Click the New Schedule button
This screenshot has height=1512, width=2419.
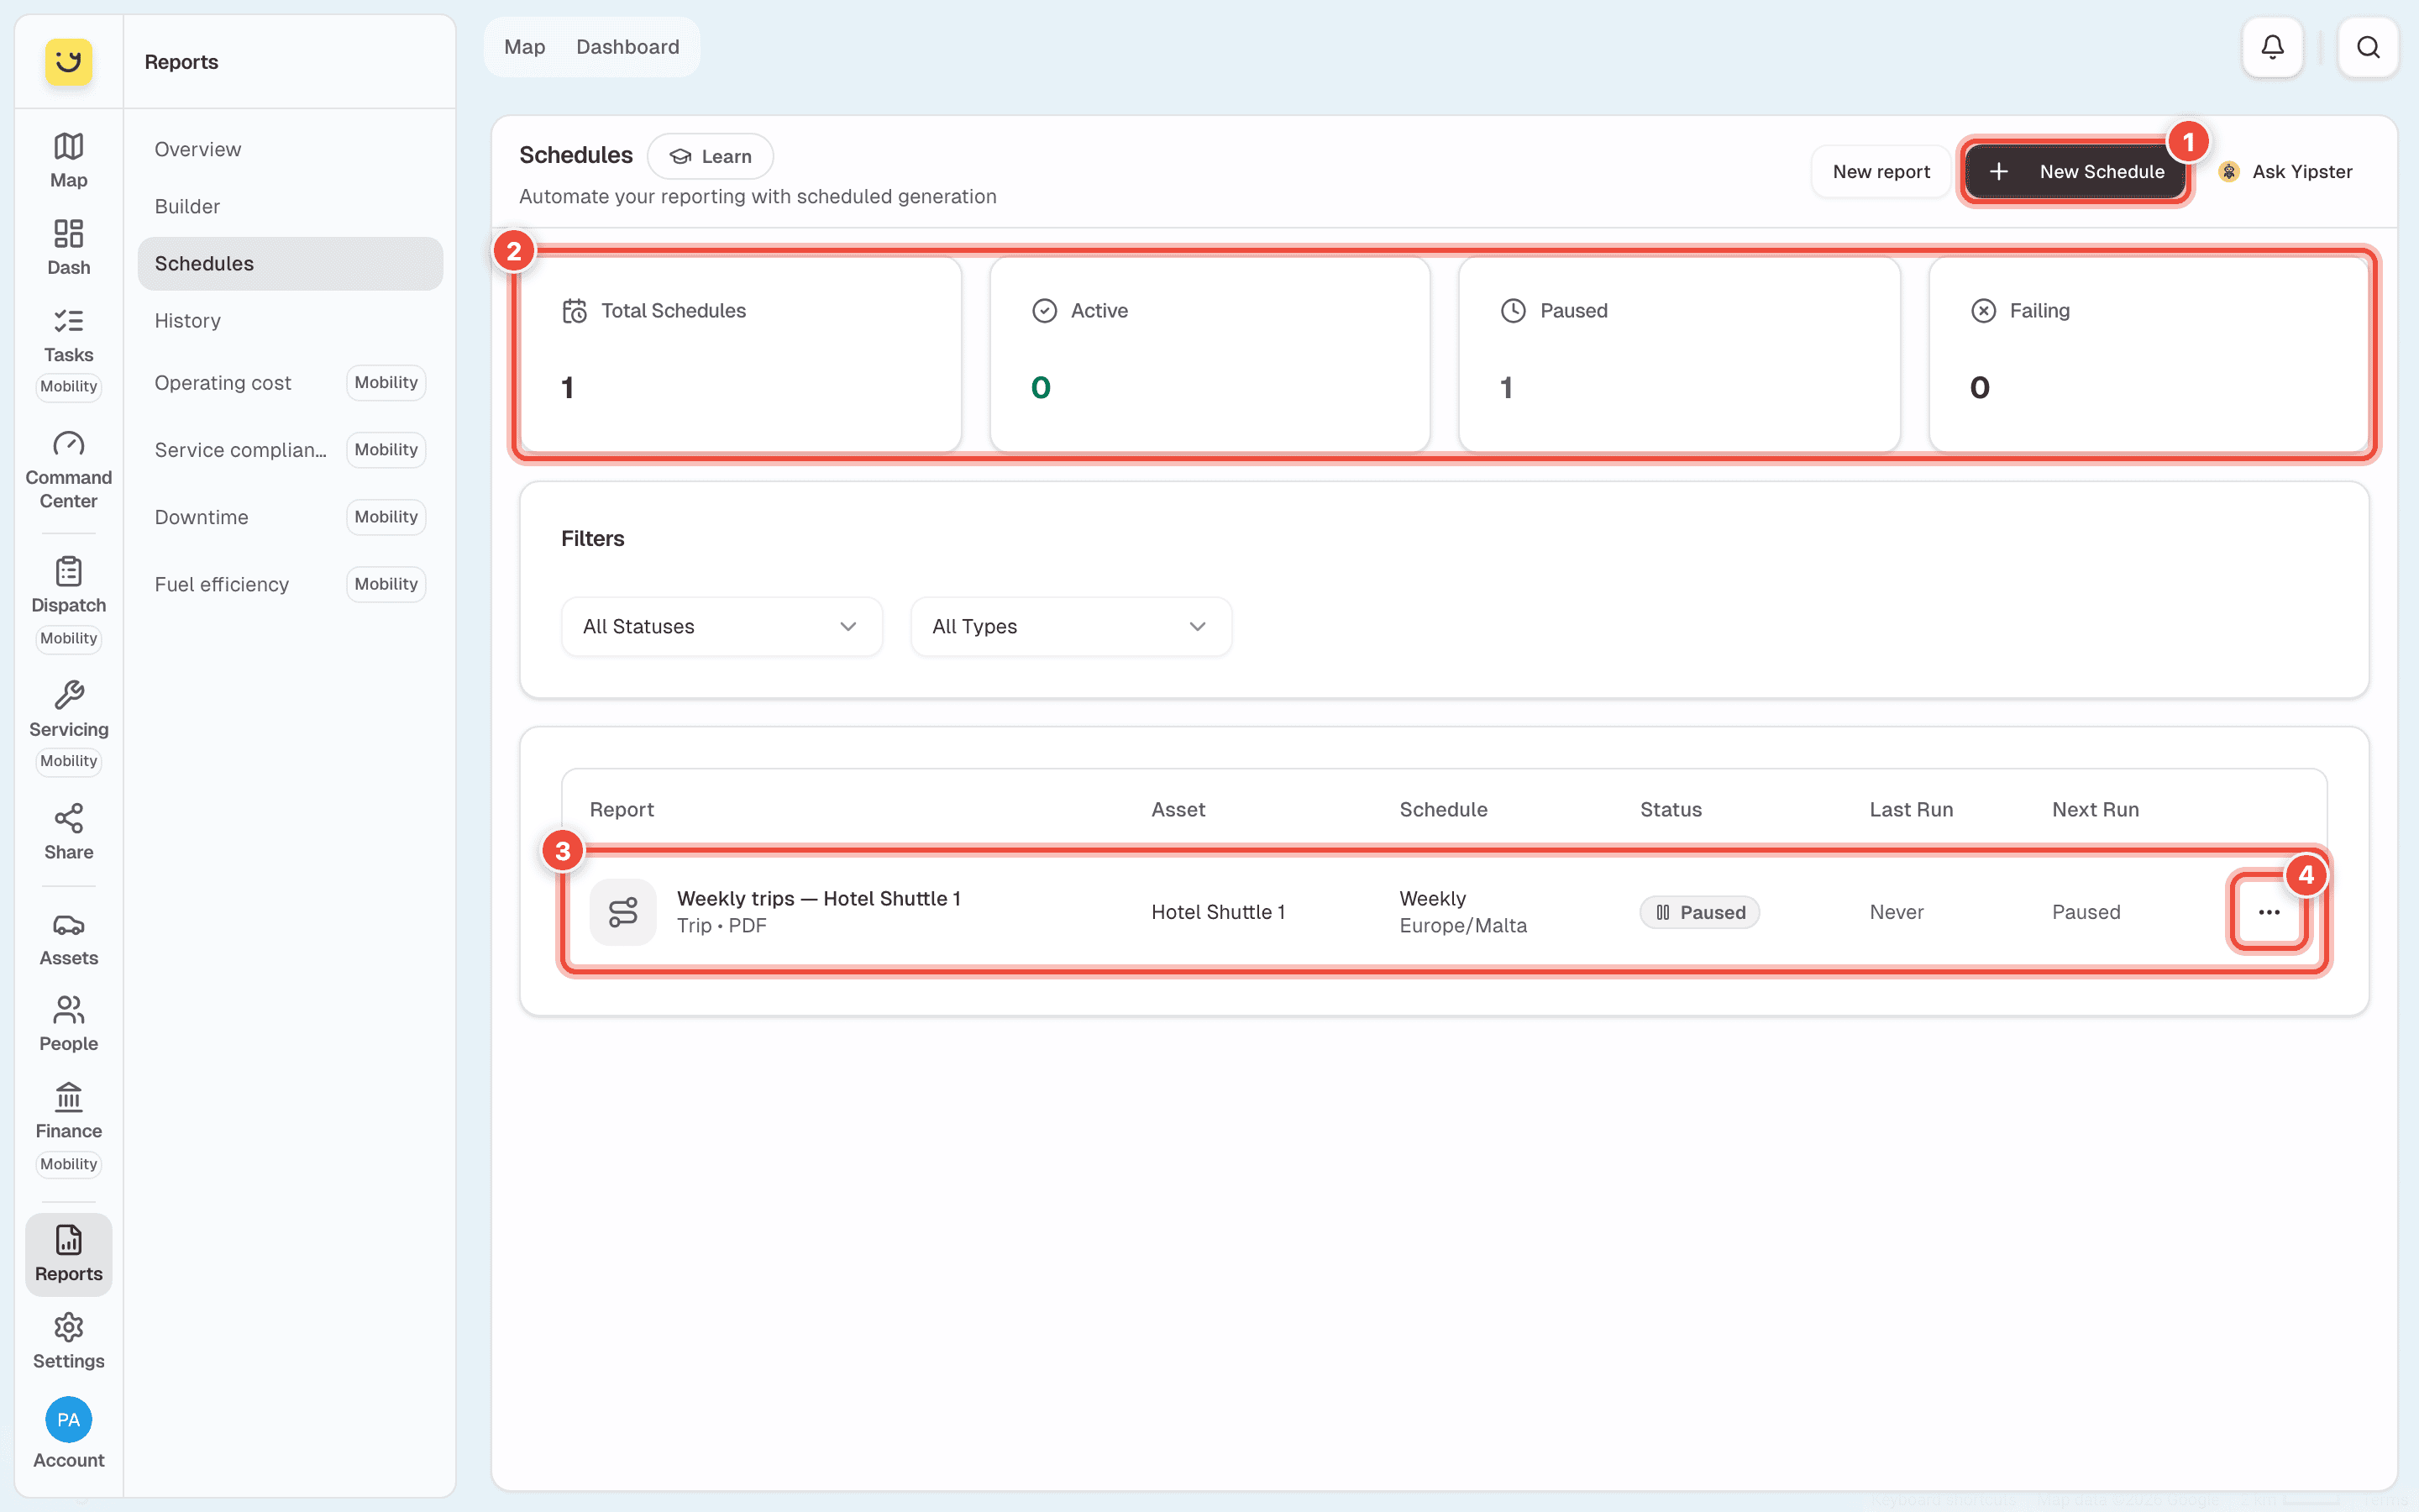click(x=2075, y=172)
